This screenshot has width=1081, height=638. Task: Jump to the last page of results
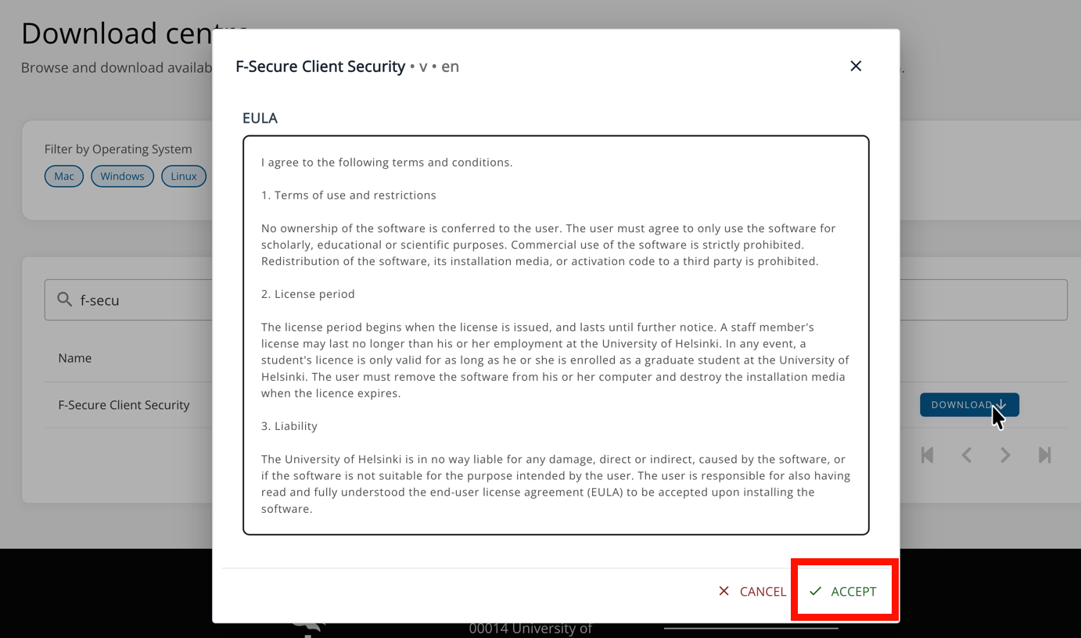click(x=1044, y=455)
